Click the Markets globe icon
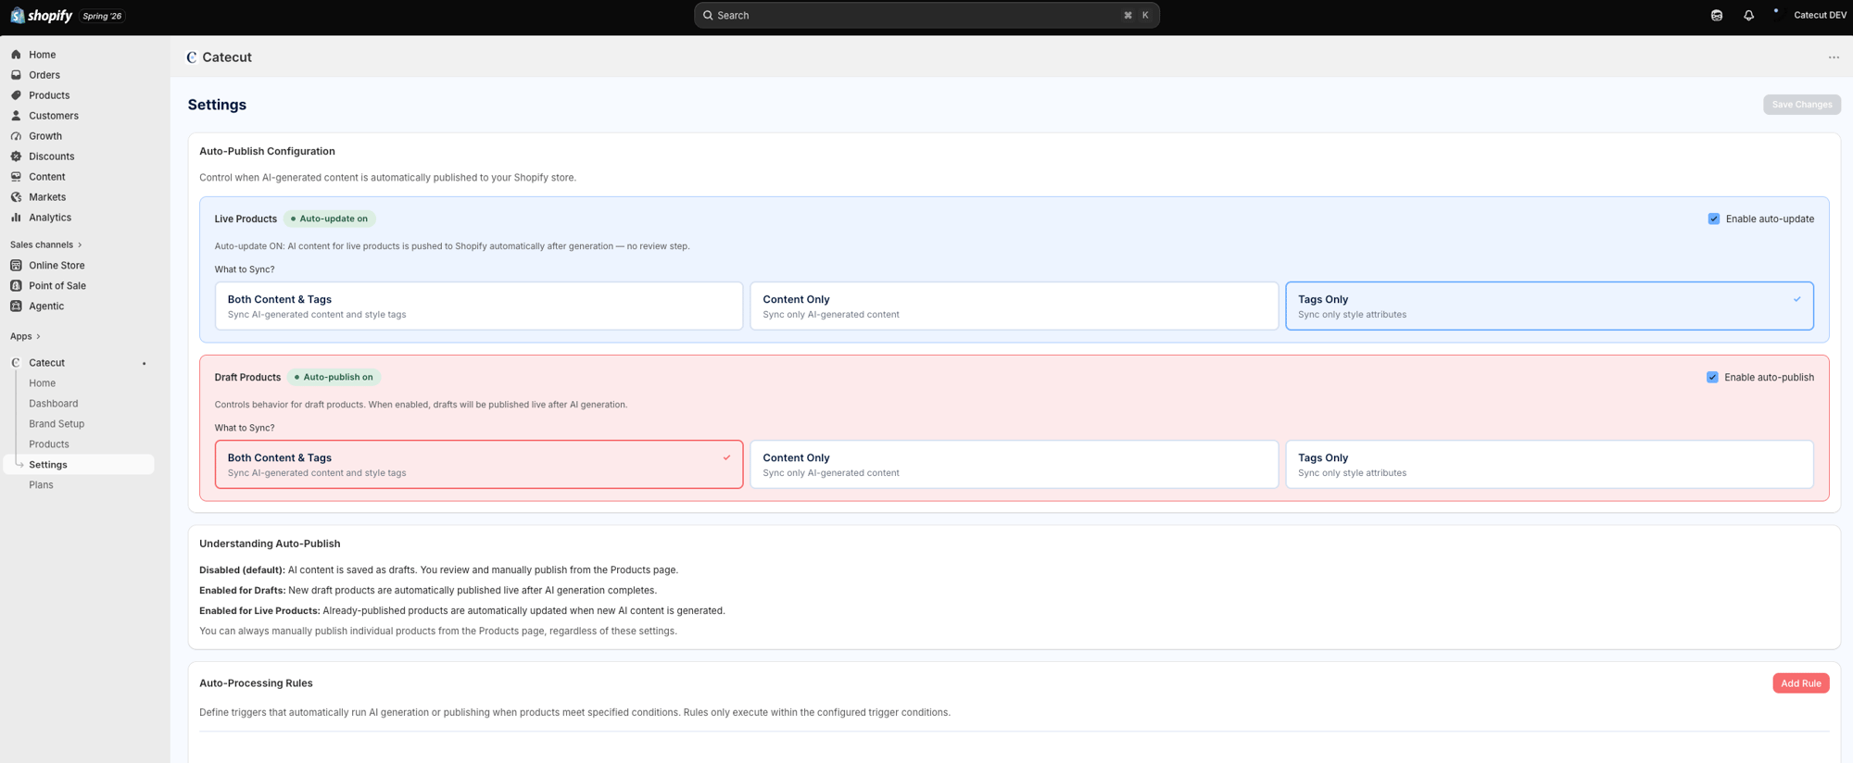Image resolution: width=1853 pixels, height=763 pixels. pyautogui.click(x=16, y=197)
